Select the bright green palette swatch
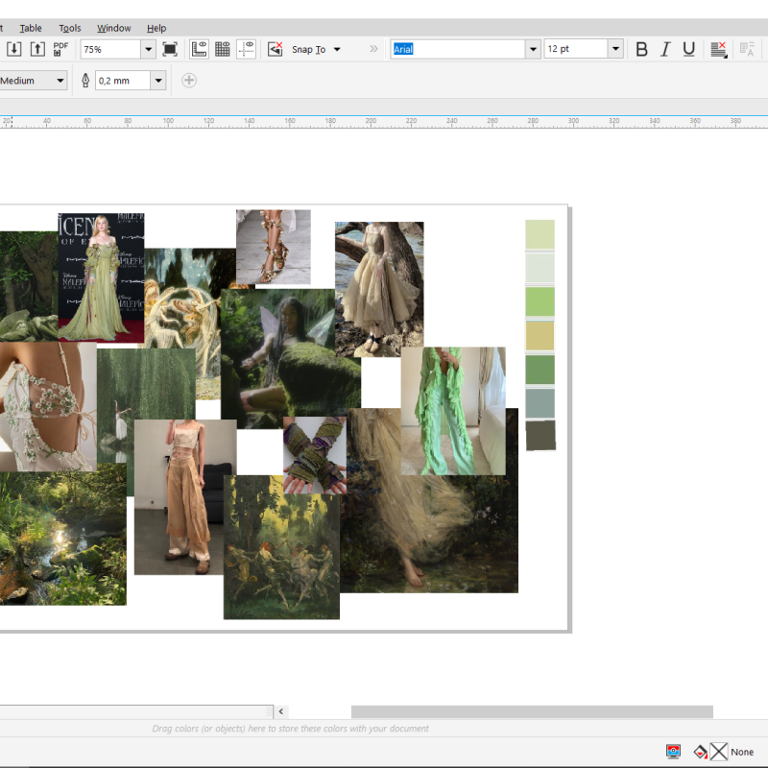The width and height of the screenshot is (768, 768). [x=540, y=301]
